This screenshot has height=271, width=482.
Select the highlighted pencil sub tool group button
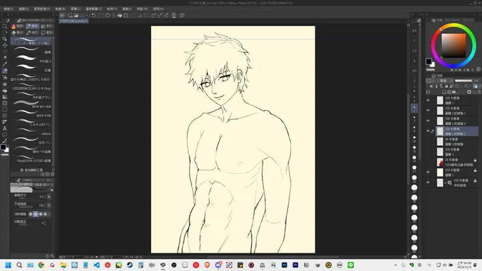pyautogui.click(x=32, y=26)
